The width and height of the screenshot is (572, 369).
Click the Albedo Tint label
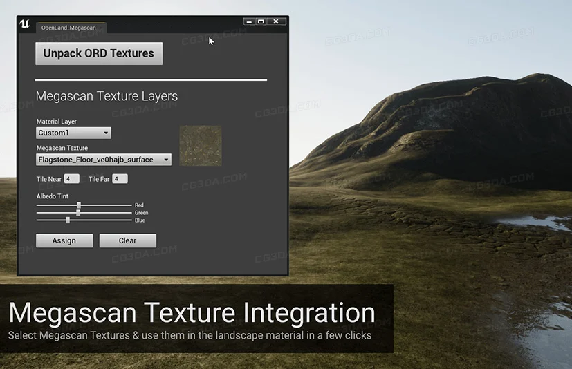click(x=52, y=196)
